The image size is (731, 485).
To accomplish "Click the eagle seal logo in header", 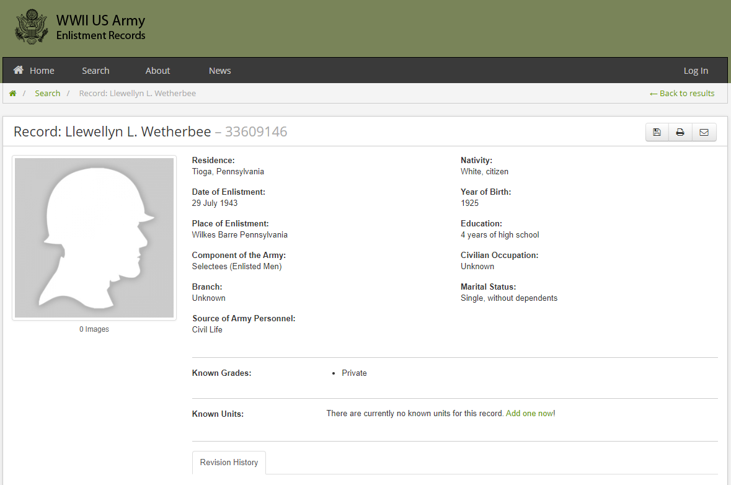I will tap(31, 27).
